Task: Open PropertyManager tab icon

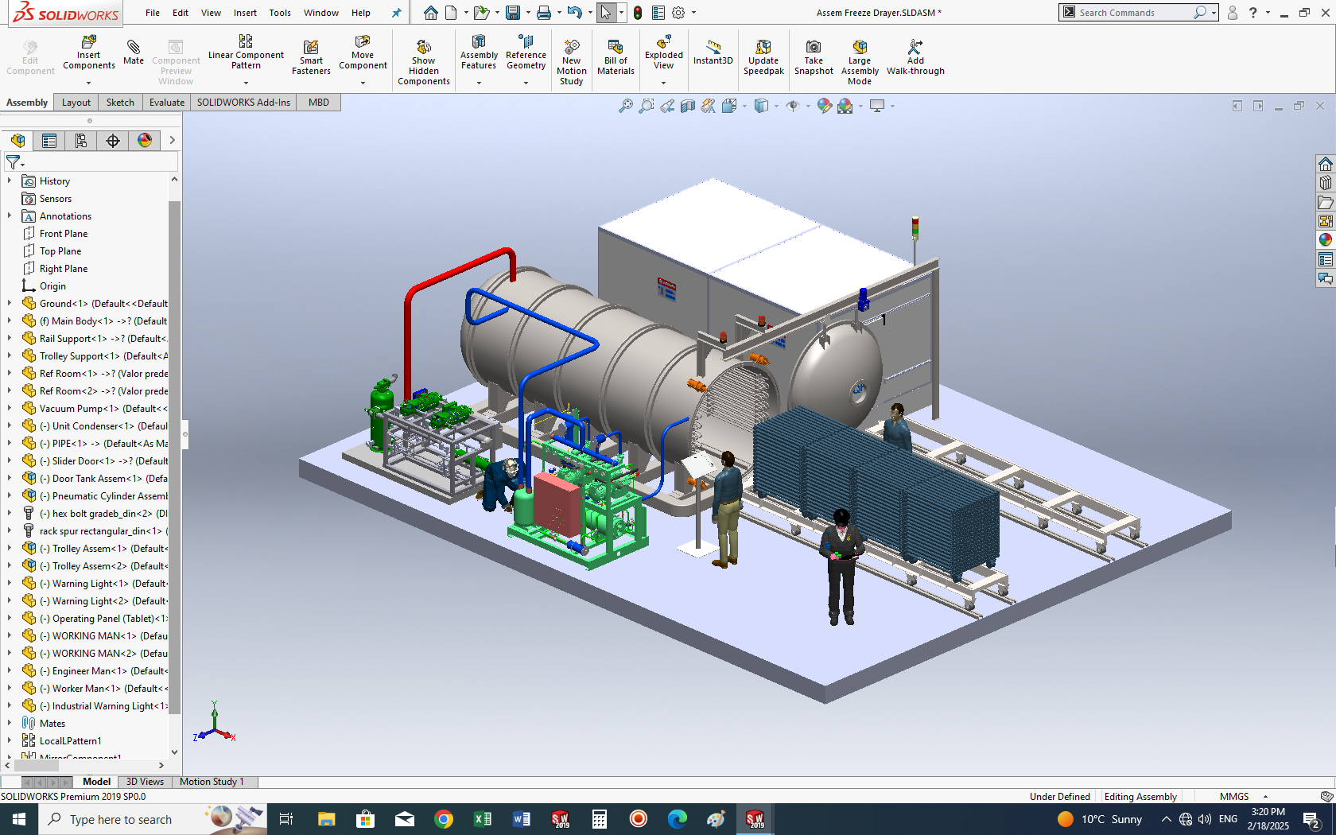Action: [x=49, y=141]
